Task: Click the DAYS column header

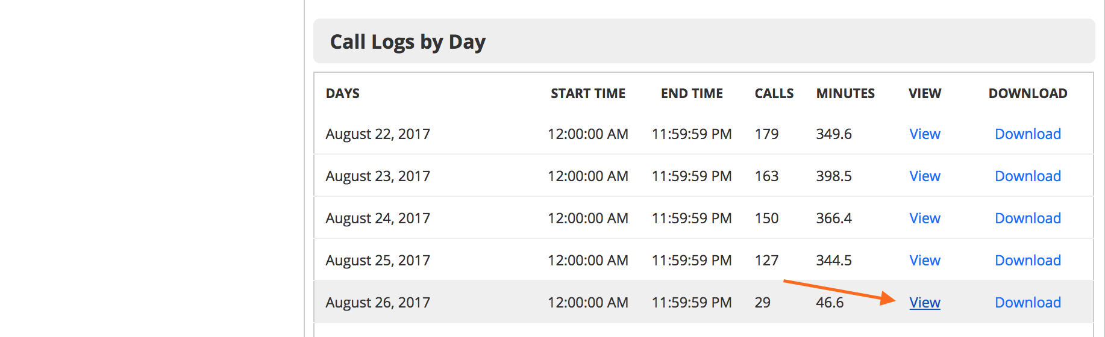Action: click(x=342, y=94)
